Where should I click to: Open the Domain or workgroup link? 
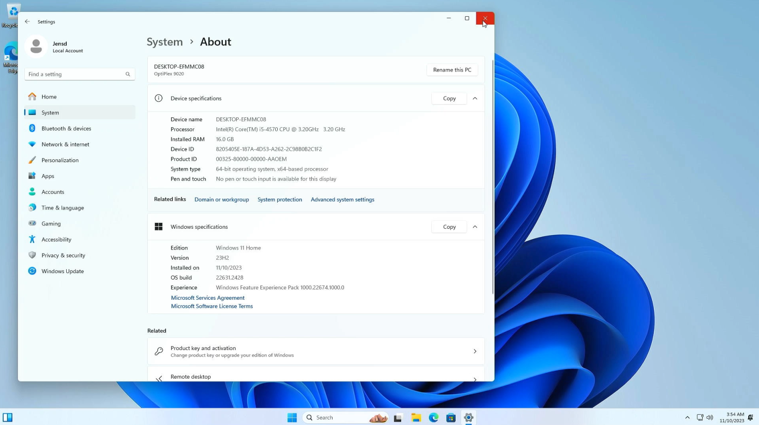(221, 199)
